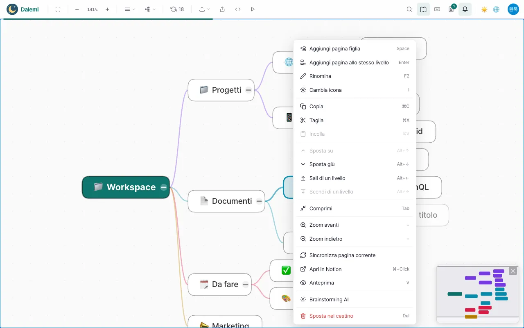Open search magnifier in toolbar

[409, 9]
